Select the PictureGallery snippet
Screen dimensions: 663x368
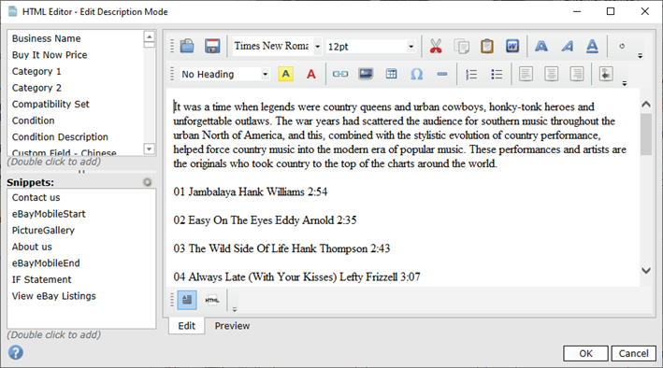point(43,231)
